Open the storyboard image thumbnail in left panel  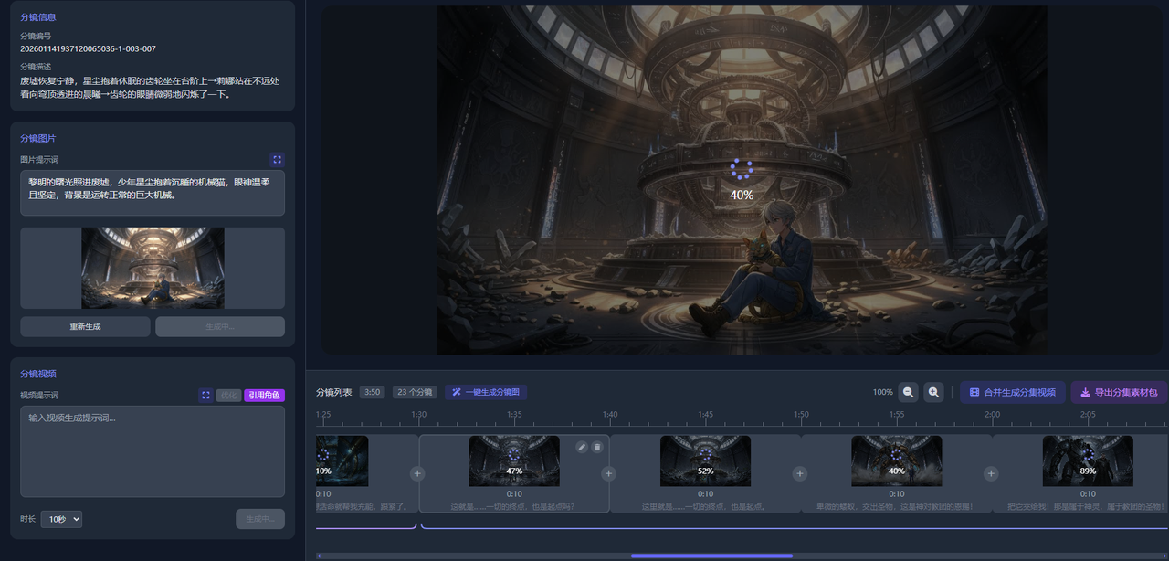click(153, 268)
